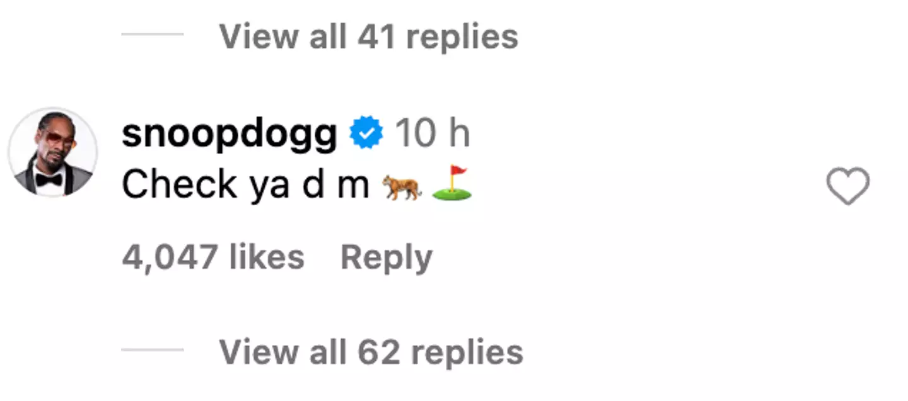Click the number "62" in the replies link
This screenshot has height=401, width=908.
[379, 352]
